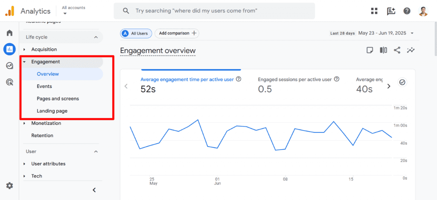Click the May 23 - Jun 19, 2025 date text
Screen dimensions: 437x200
tap(383, 33)
